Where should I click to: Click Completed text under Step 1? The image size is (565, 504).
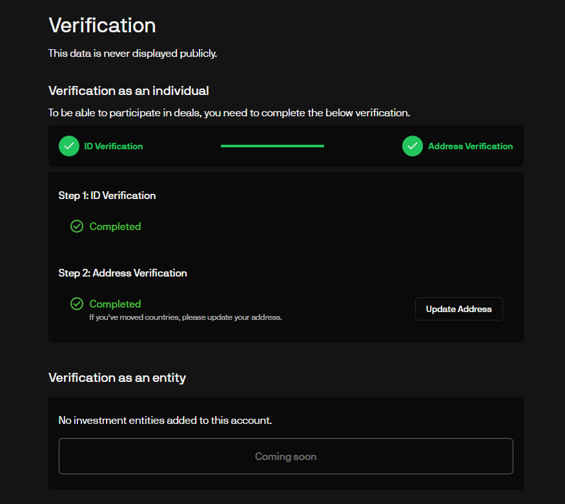tap(115, 226)
